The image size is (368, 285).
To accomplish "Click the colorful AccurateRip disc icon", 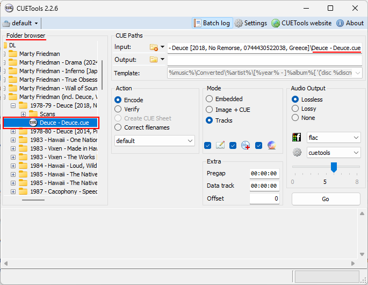I will (x=272, y=145).
